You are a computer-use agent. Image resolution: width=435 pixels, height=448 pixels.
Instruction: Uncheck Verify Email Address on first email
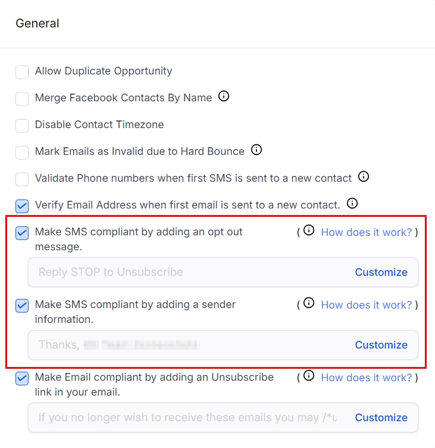(22, 206)
